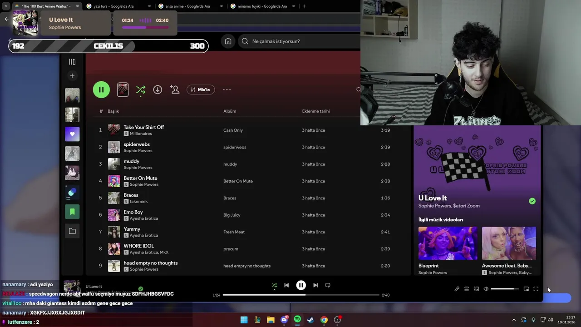
Task: Open artist link 'Ayesha Erotica, MkX'
Action: click(149, 252)
